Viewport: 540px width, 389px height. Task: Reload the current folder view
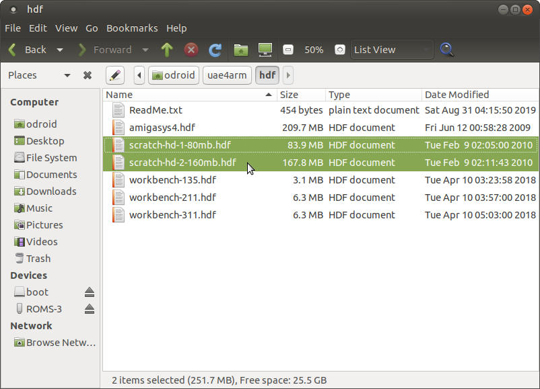215,50
